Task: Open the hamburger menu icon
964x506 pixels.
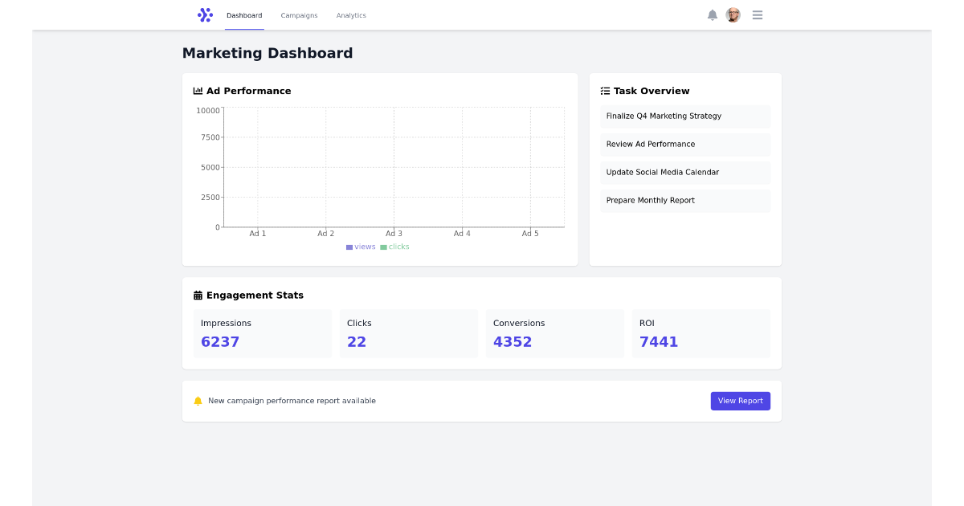Action: [757, 14]
